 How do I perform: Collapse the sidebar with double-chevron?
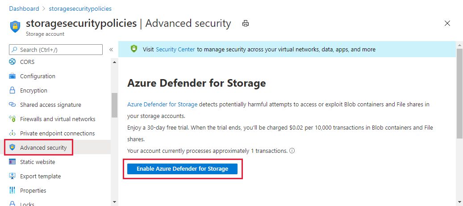click(111, 50)
